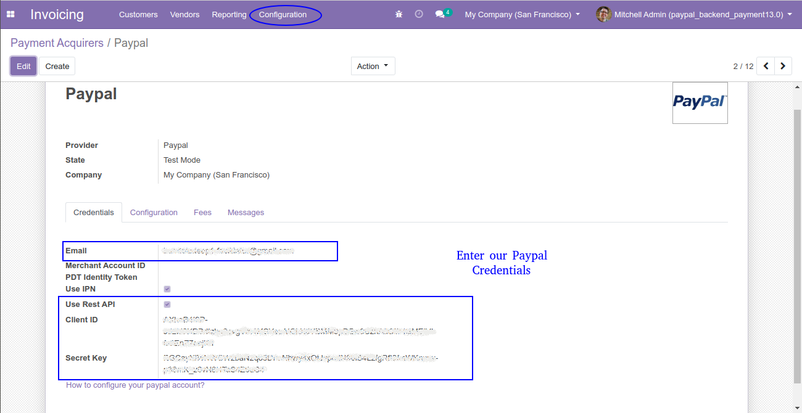Click the Secret Key value

click(x=301, y=364)
